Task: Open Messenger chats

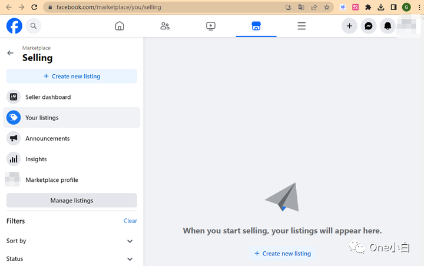Action: (x=369, y=26)
